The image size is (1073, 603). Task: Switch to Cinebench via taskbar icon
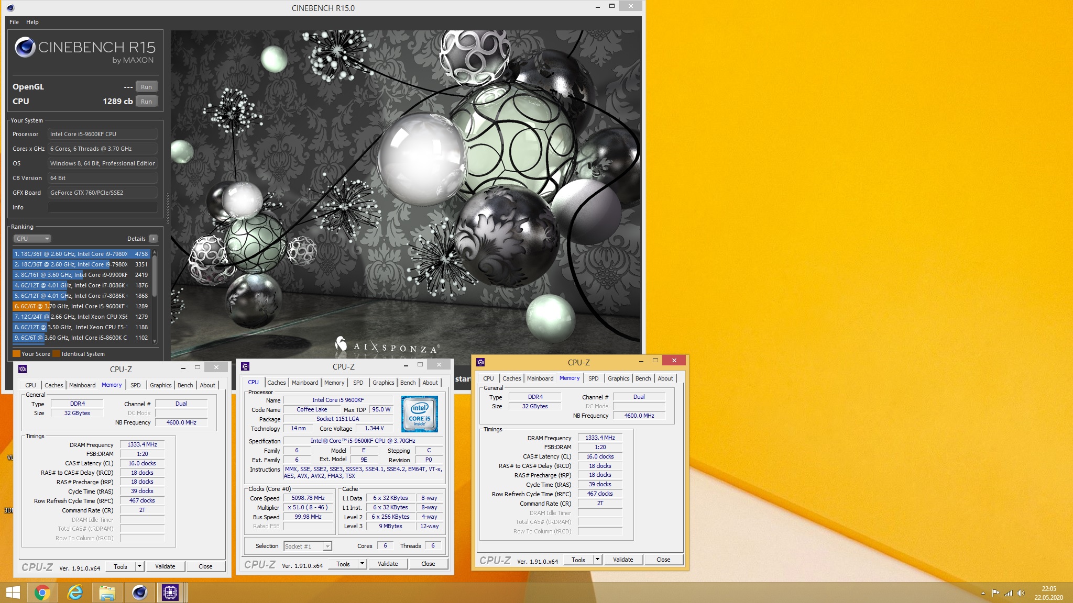click(x=139, y=593)
